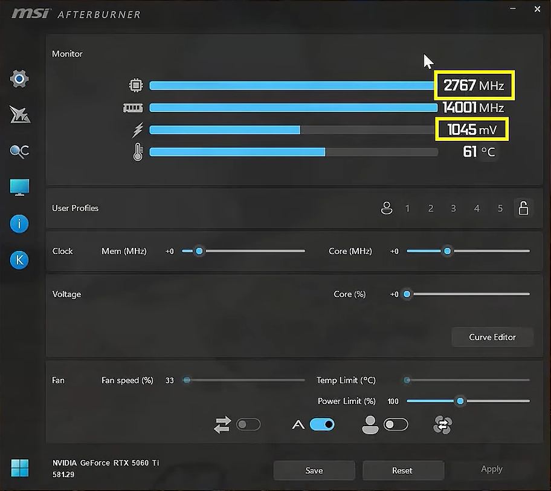This screenshot has height=491, width=551.
Task: Click the voltage lightning icon in Monitor
Action: pos(137,129)
